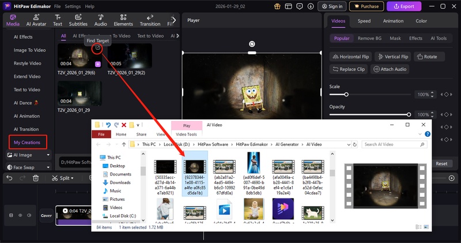Adjust the Scale slider handle
This screenshot has height=243, width=461.
pos(346,95)
